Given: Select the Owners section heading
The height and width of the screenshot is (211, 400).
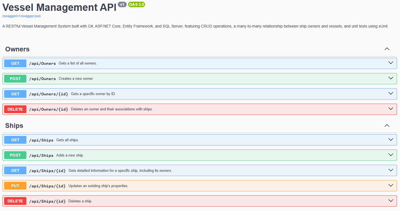Looking at the screenshot, I should (x=17, y=49).
